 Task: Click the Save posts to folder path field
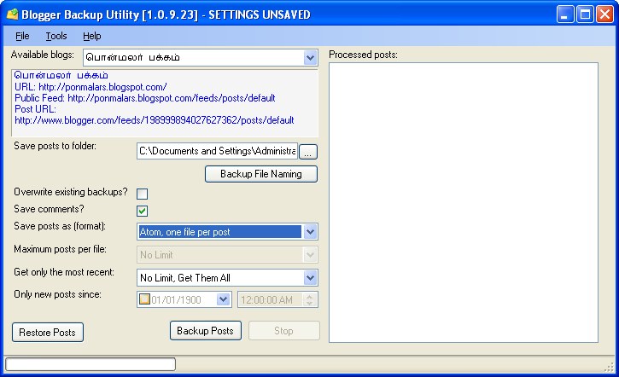[217, 151]
